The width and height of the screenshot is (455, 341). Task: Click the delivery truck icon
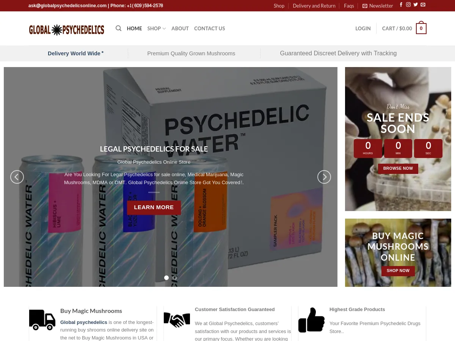click(x=42, y=319)
